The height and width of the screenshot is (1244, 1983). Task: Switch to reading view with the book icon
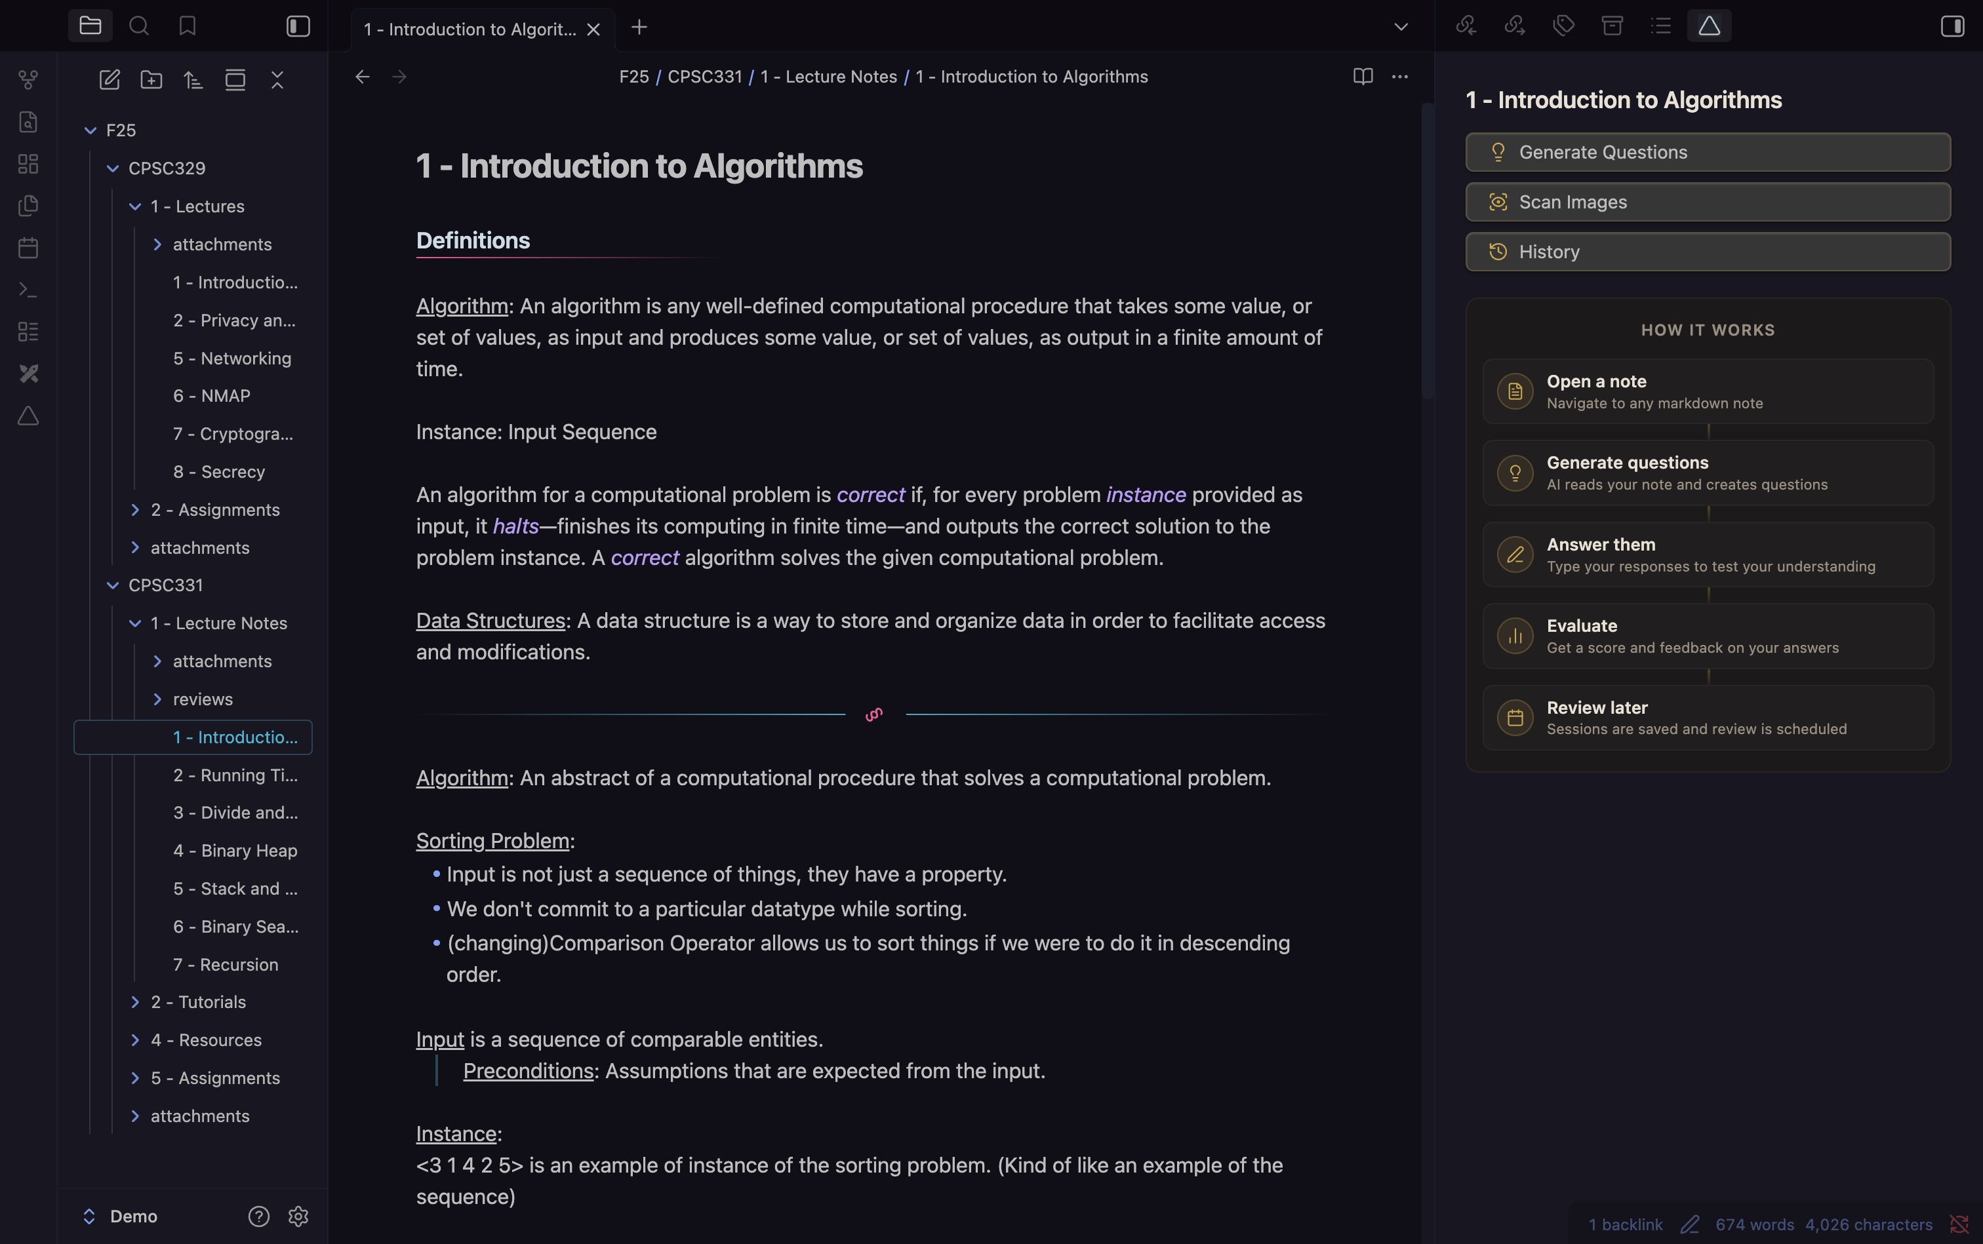point(1363,77)
